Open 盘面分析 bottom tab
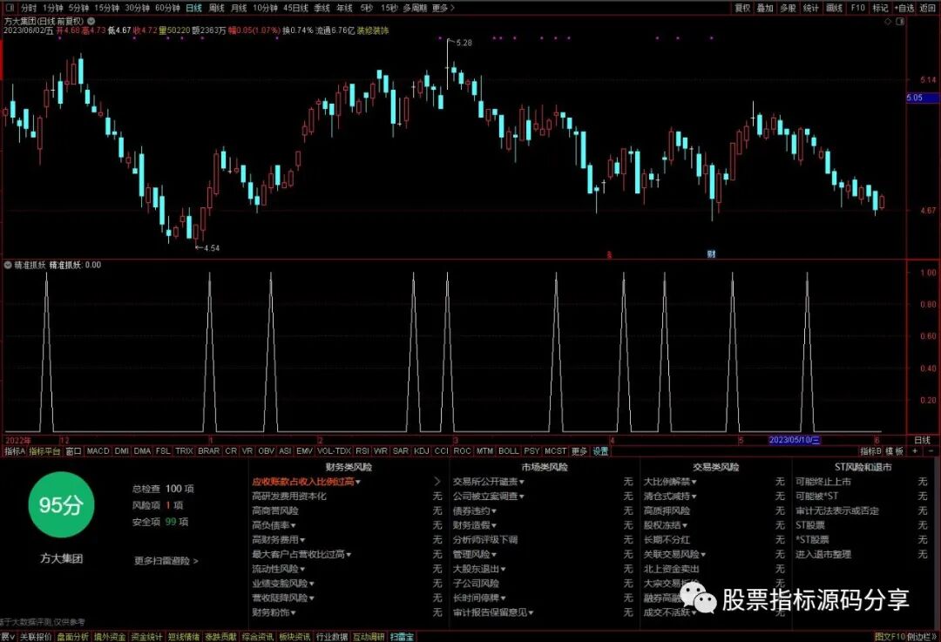 tap(72, 637)
